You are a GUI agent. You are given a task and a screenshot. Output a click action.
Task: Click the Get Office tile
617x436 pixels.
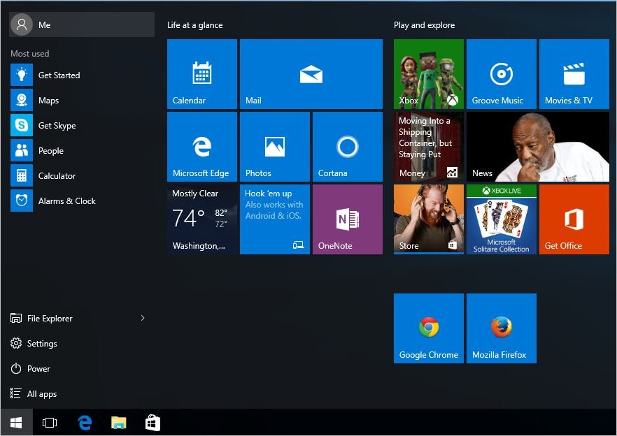click(574, 219)
